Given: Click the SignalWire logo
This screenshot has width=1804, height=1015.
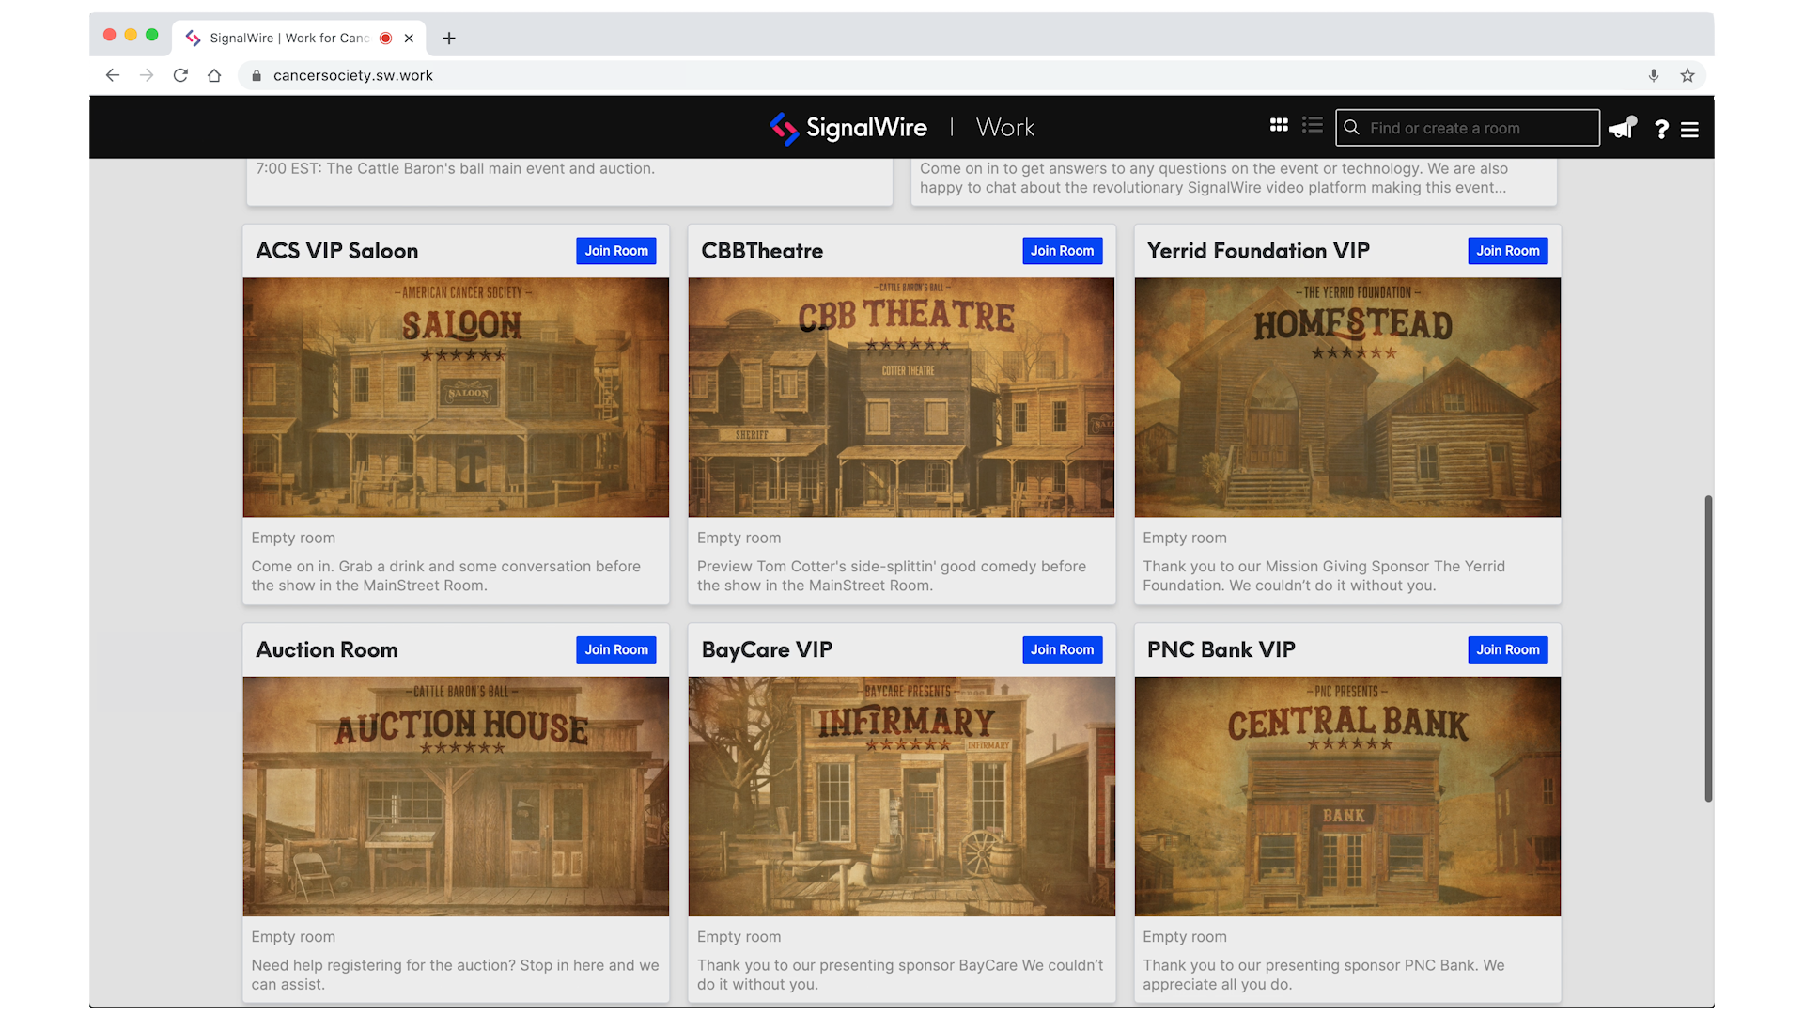Looking at the screenshot, I should [848, 128].
